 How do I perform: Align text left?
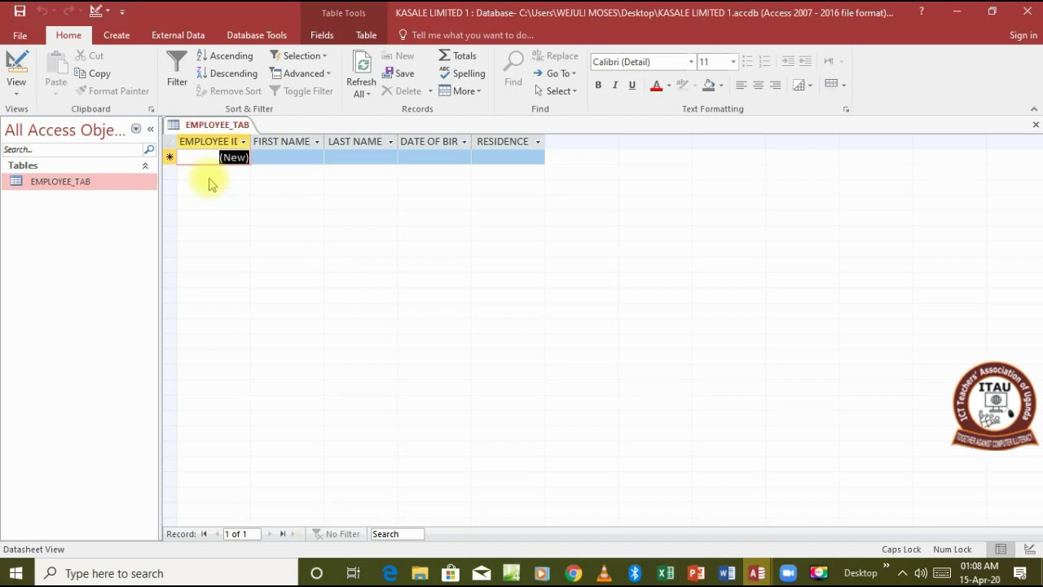(741, 85)
